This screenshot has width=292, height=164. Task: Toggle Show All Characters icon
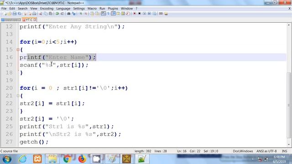tap(108, 14)
